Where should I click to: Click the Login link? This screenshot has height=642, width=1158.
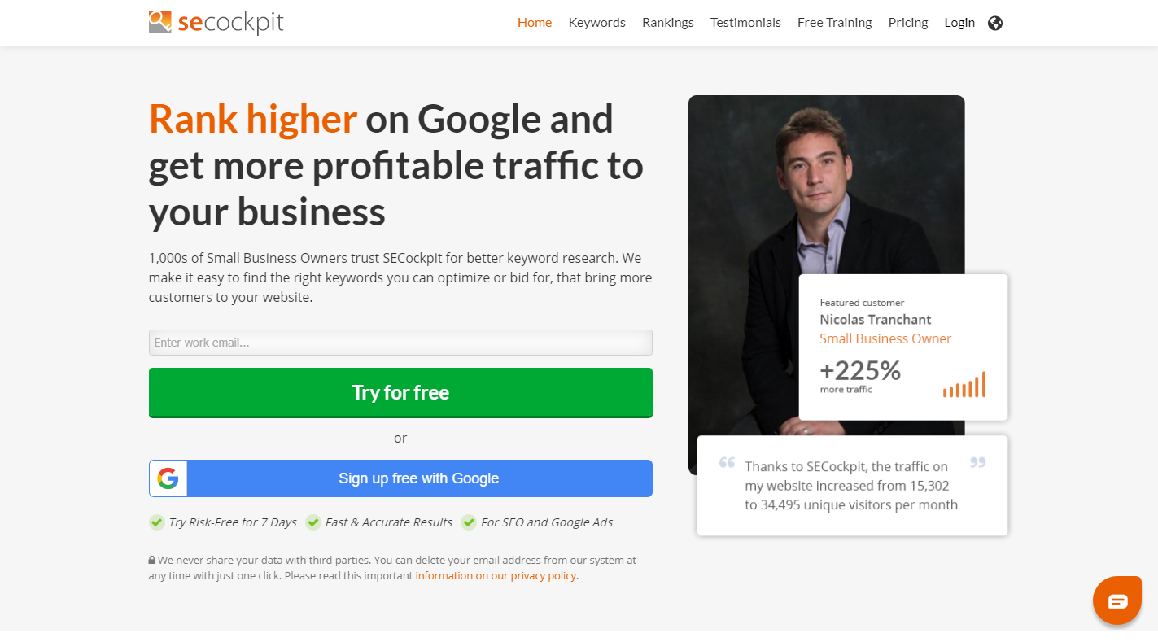(959, 23)
